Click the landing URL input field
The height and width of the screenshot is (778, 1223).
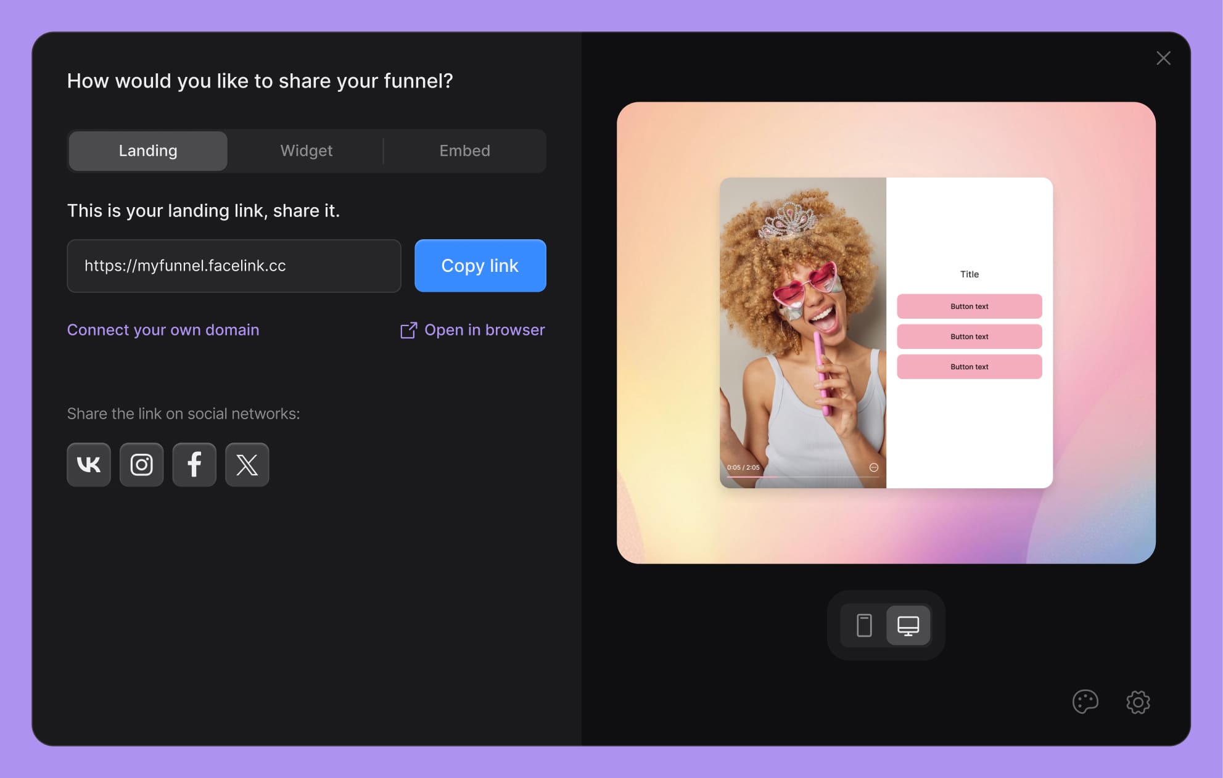234,266
